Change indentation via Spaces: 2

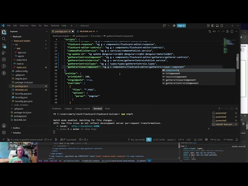171,139
